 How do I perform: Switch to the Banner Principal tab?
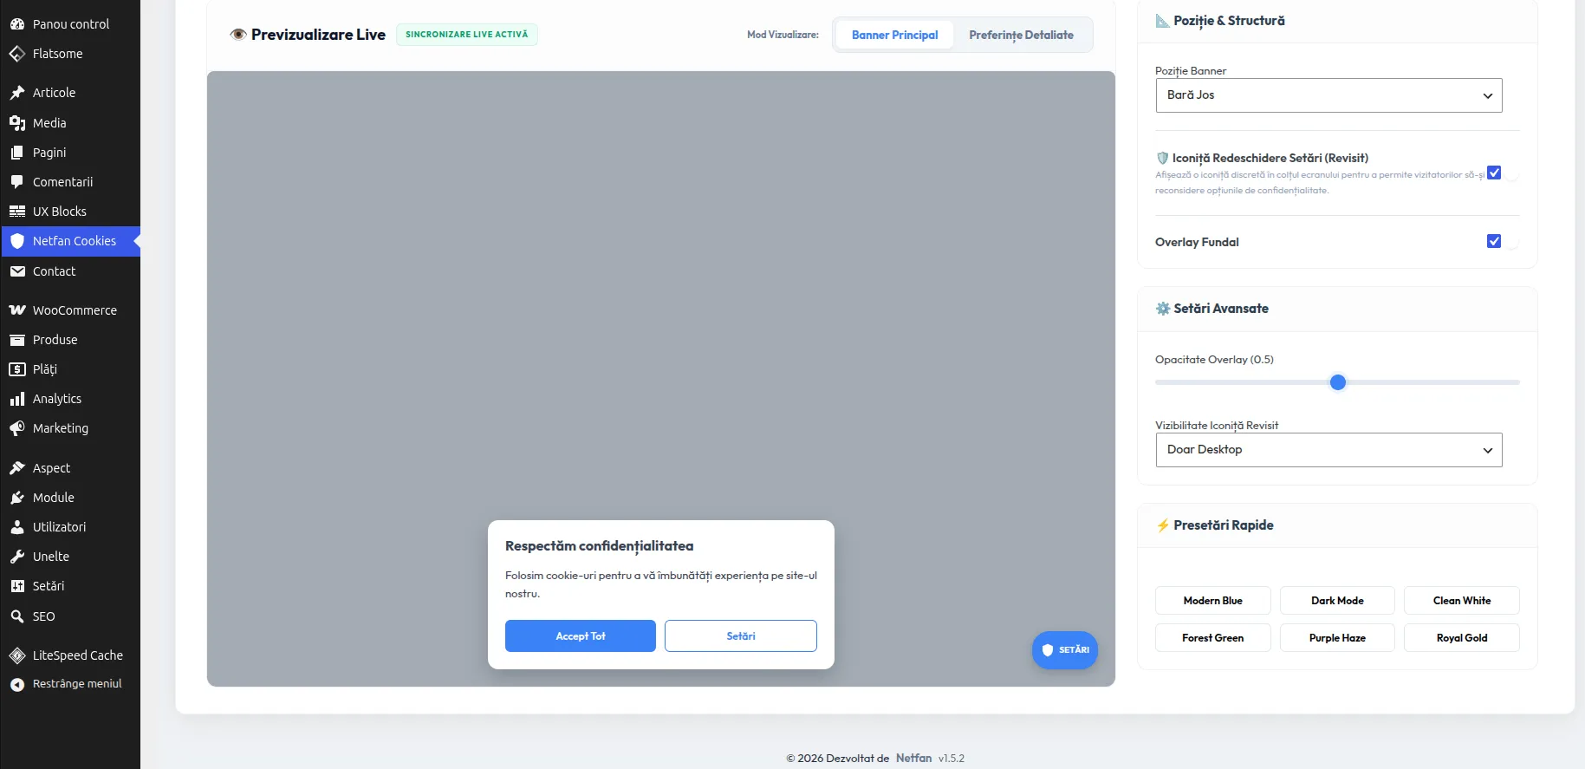point(894,35)
